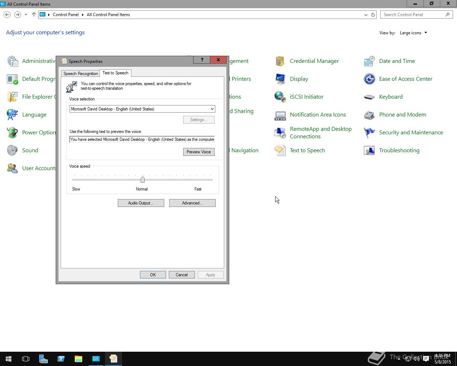Click the volume tray icon
The width and height of the screenshot is (457, 366).
click(417, 359)
